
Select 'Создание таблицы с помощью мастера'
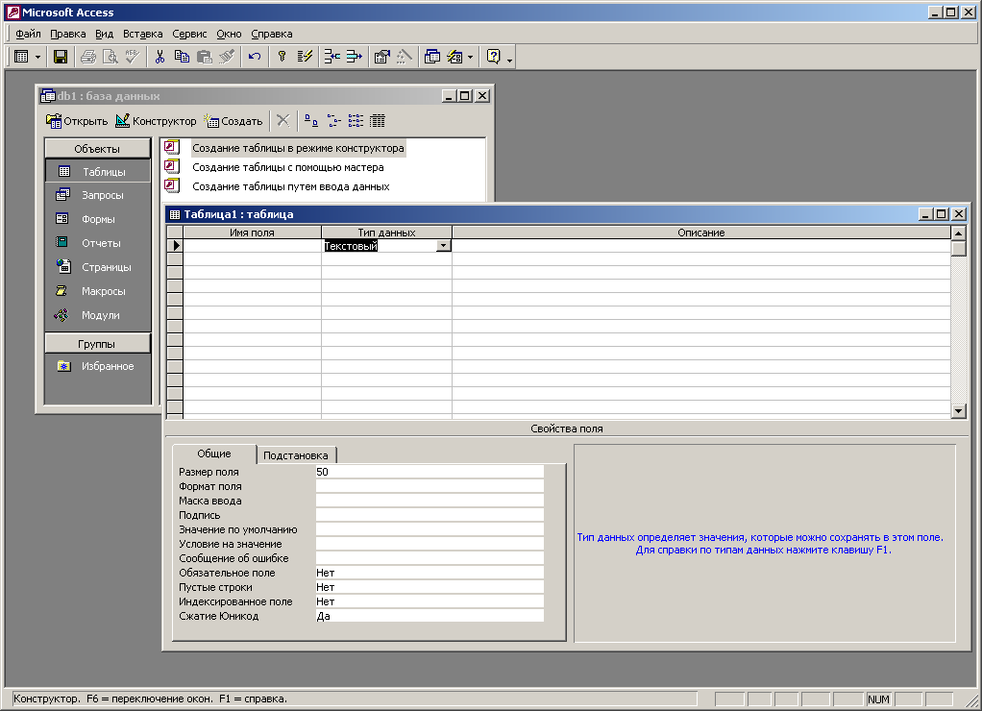288,167
